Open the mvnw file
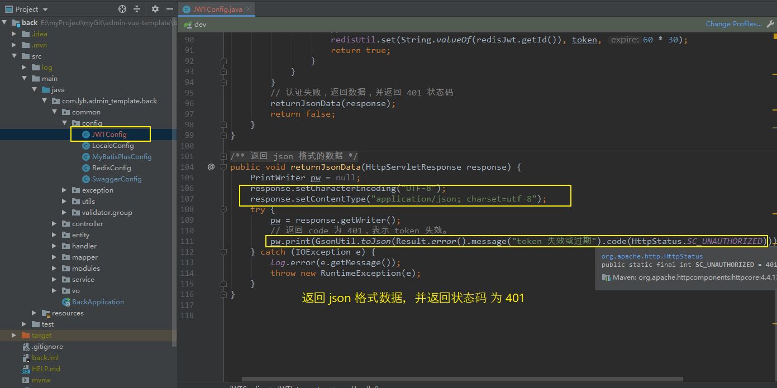Screen dimensions: 777x388 point(41,380)
